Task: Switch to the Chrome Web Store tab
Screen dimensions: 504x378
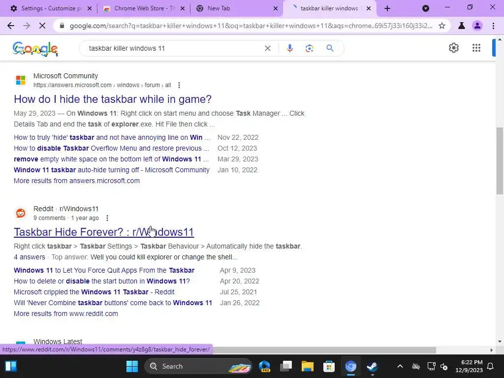Action: pos(143,8)
